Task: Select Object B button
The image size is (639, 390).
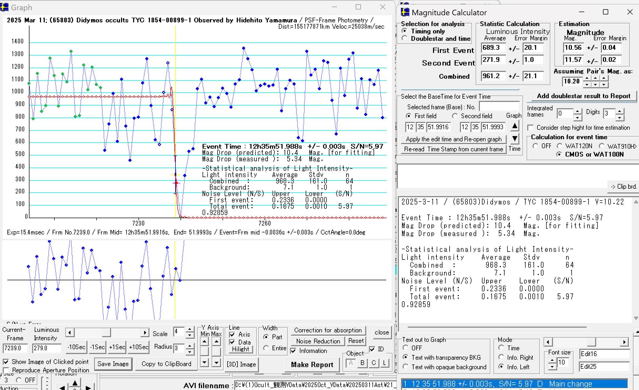Action: tap(362, 363)
